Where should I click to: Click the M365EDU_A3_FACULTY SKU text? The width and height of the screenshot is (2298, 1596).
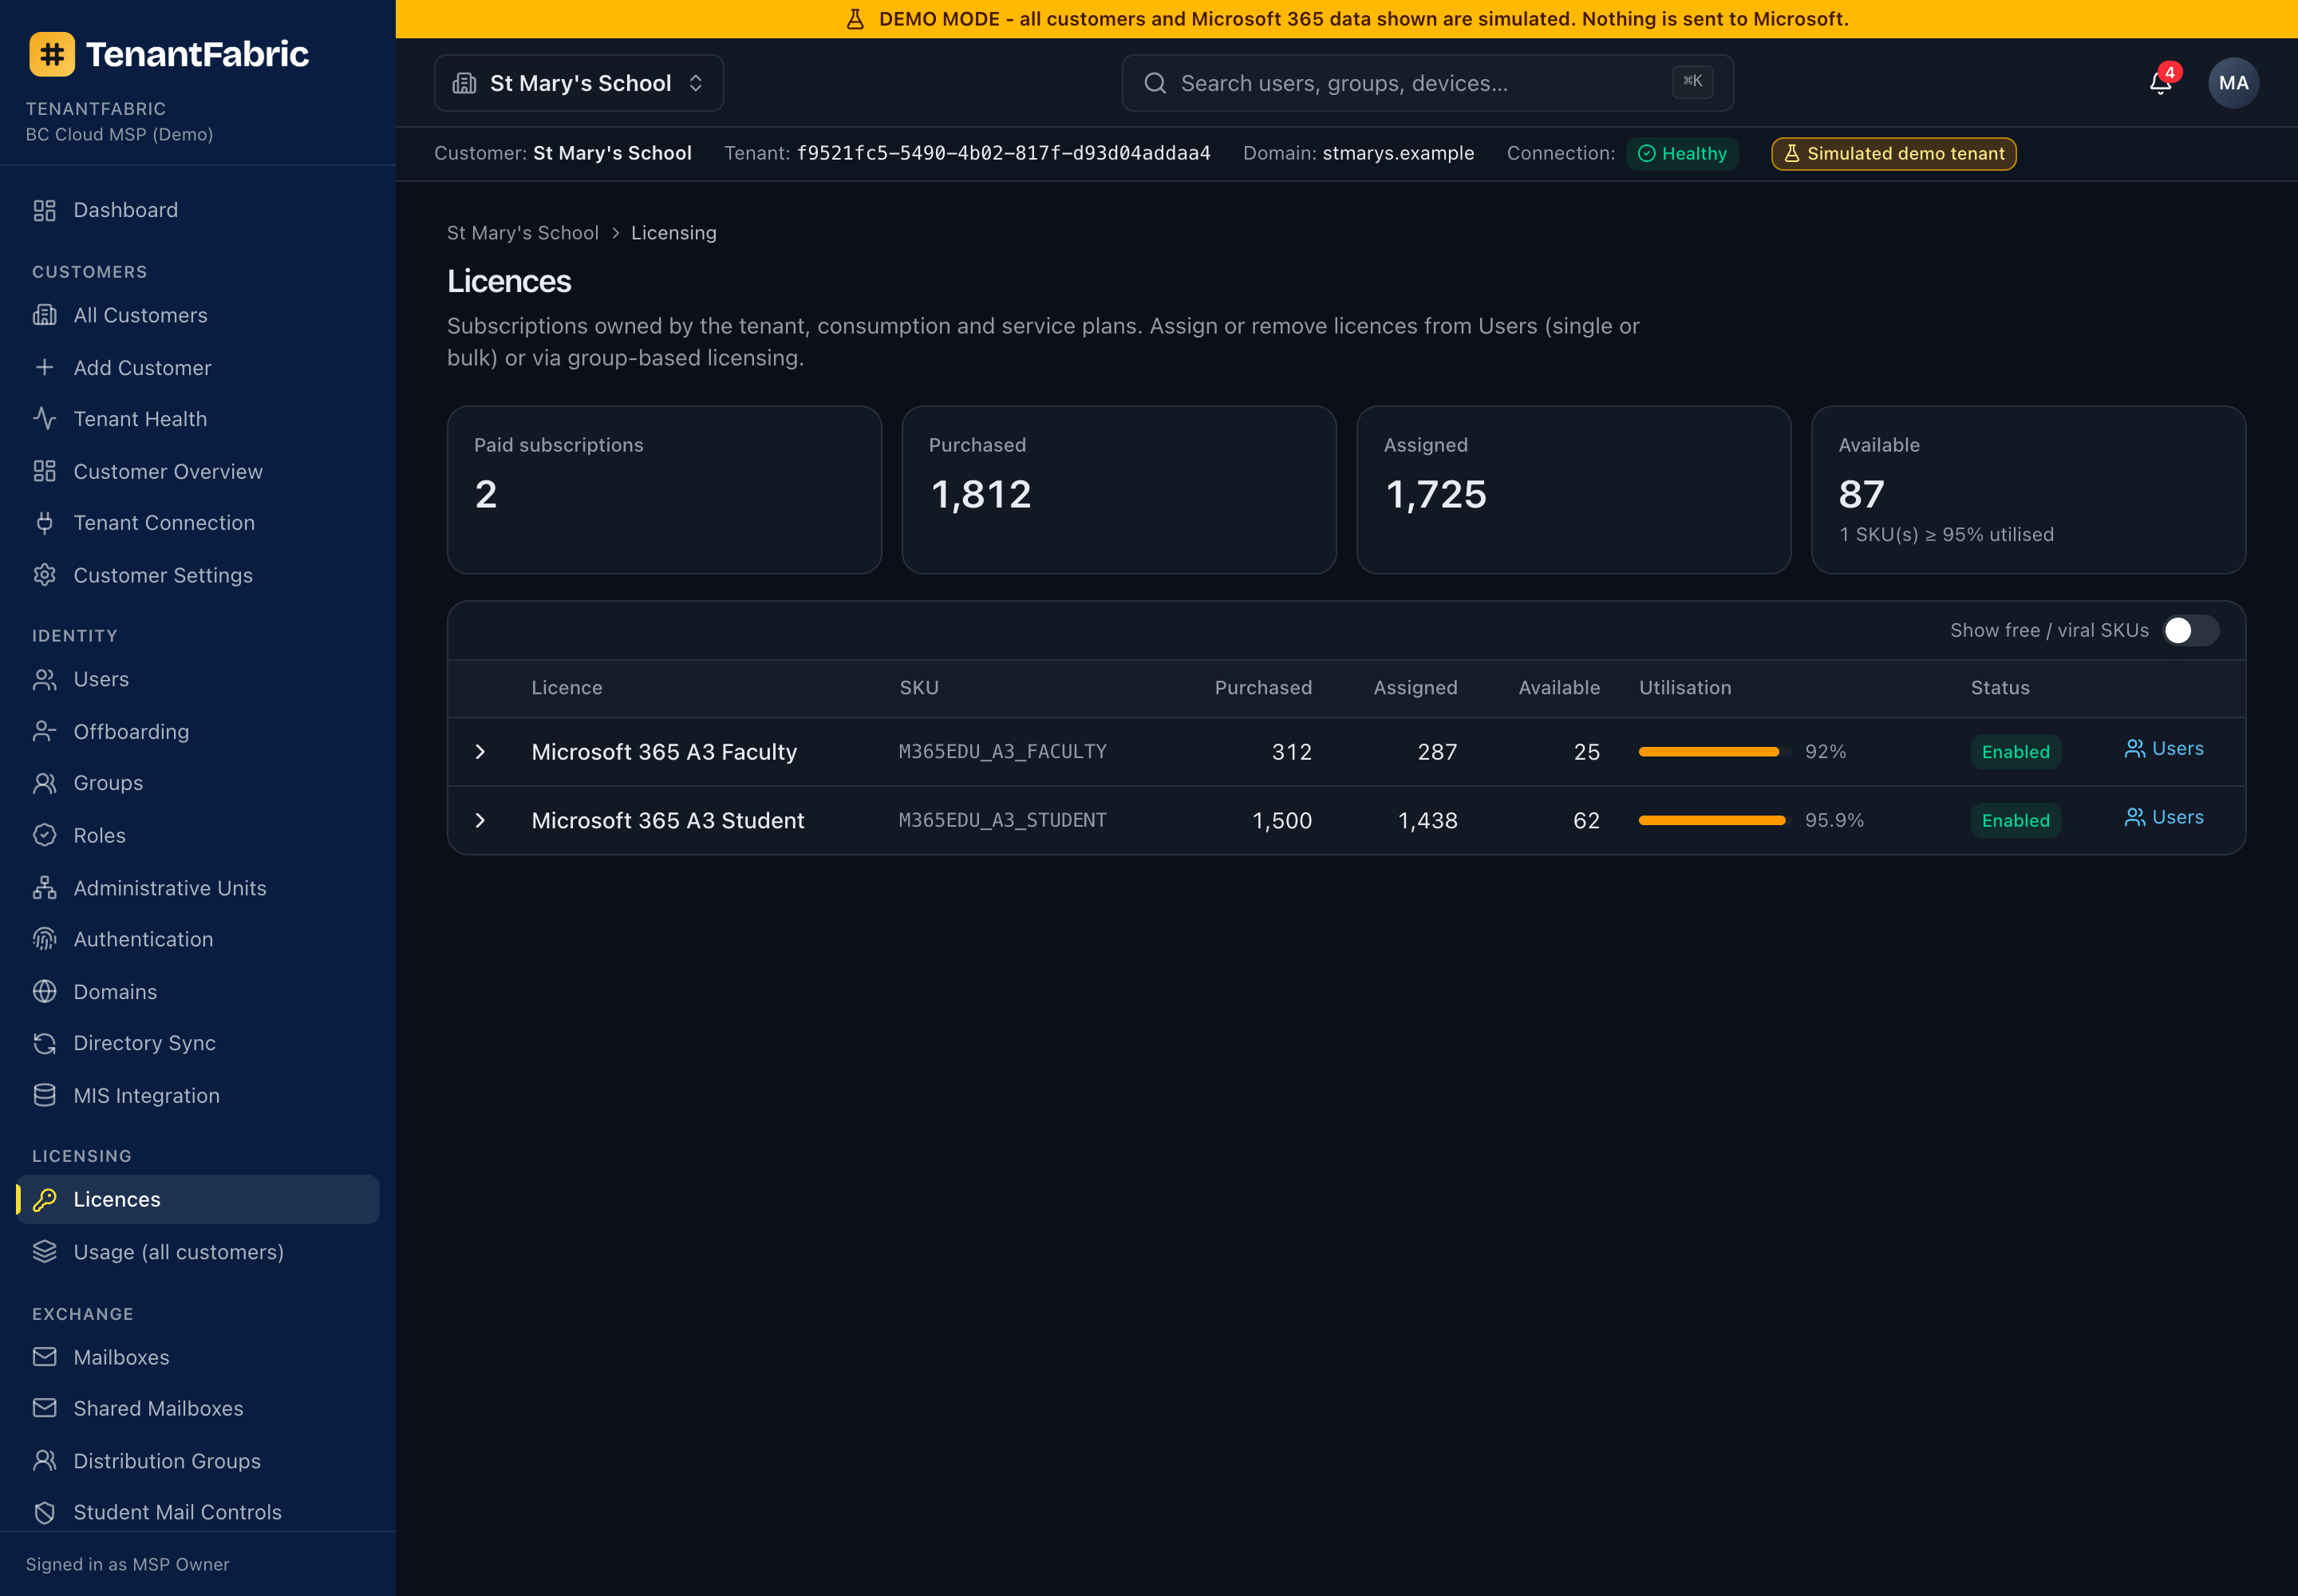click(x=1002, y=752)
